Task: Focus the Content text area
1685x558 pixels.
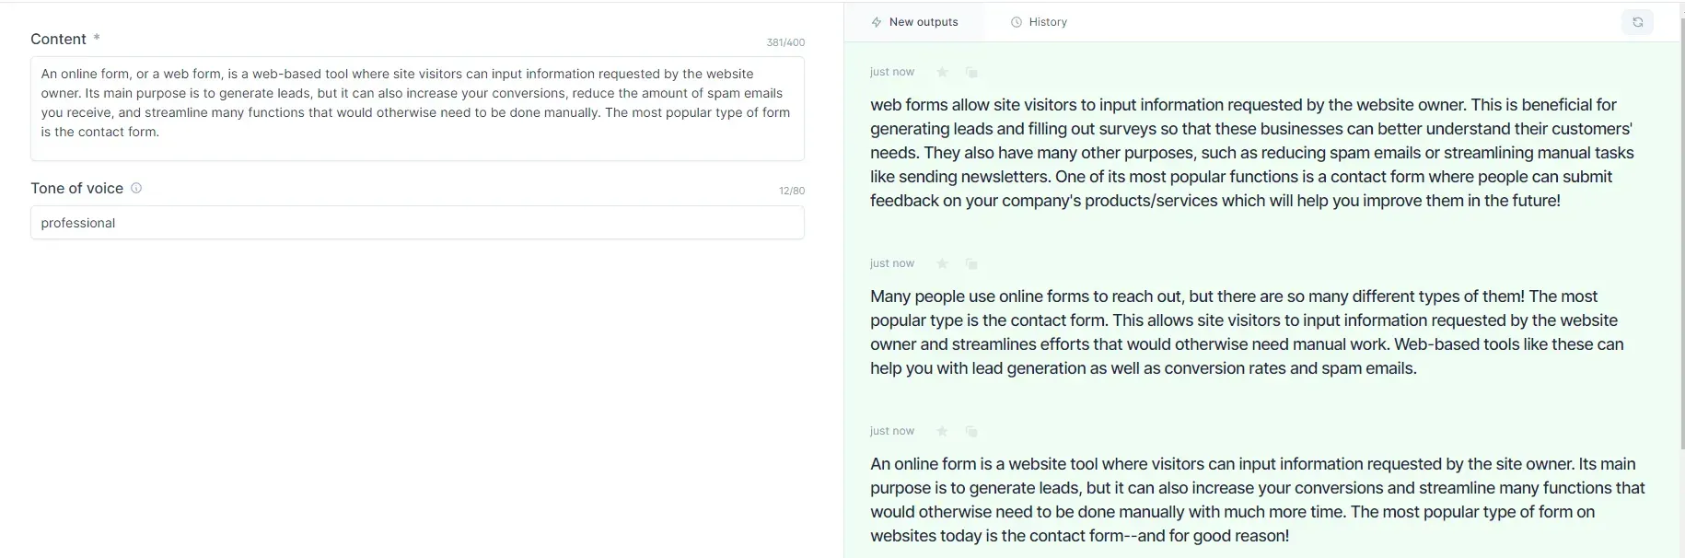Action: [417, 109]
